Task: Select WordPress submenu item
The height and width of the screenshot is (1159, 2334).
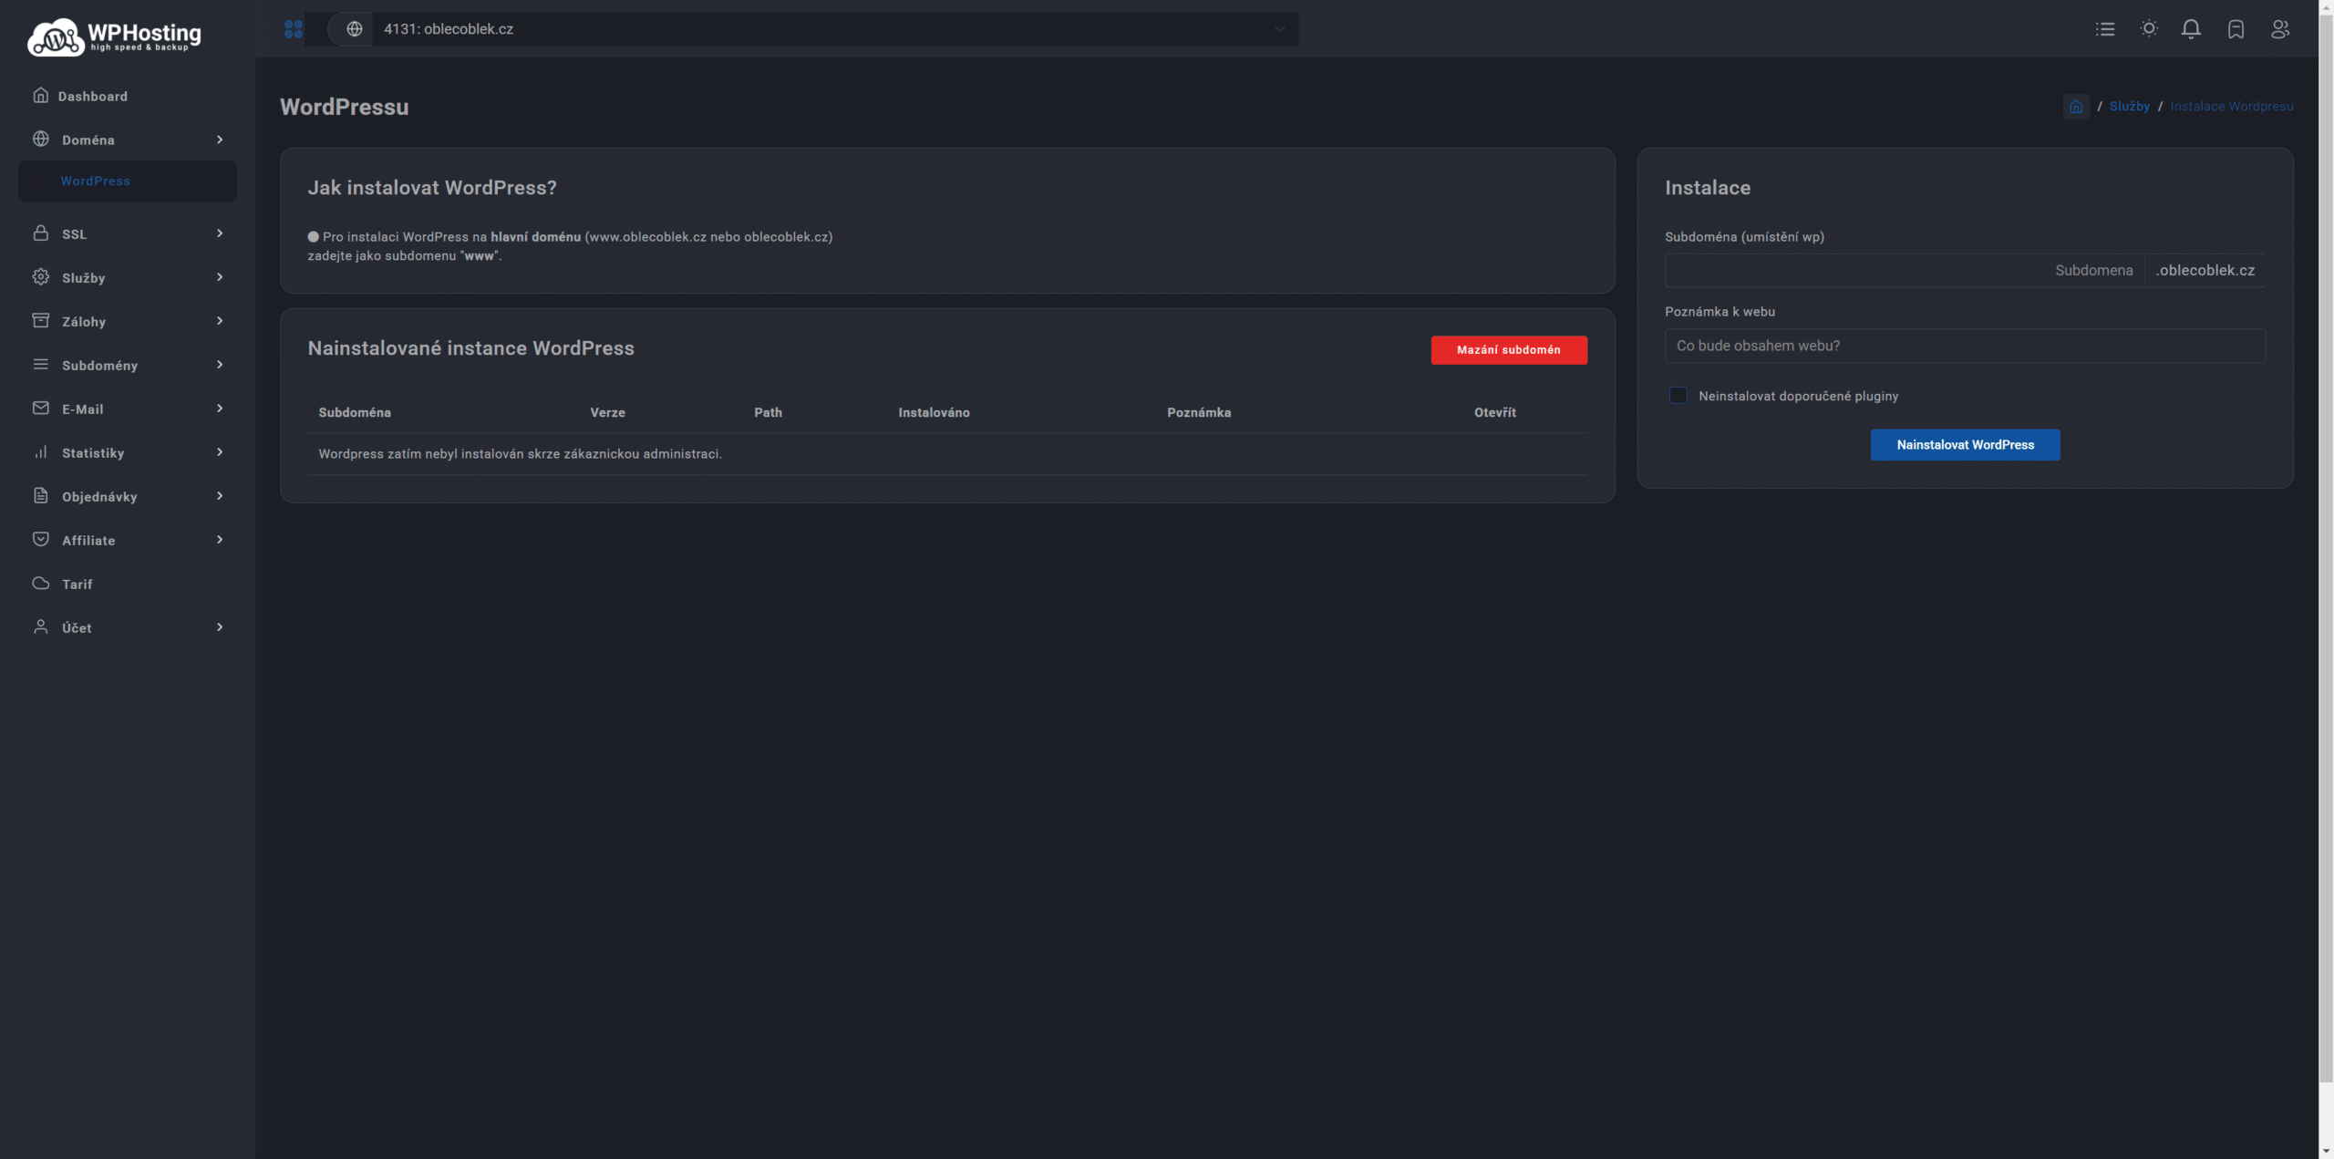Action: [x=128, y=181]
